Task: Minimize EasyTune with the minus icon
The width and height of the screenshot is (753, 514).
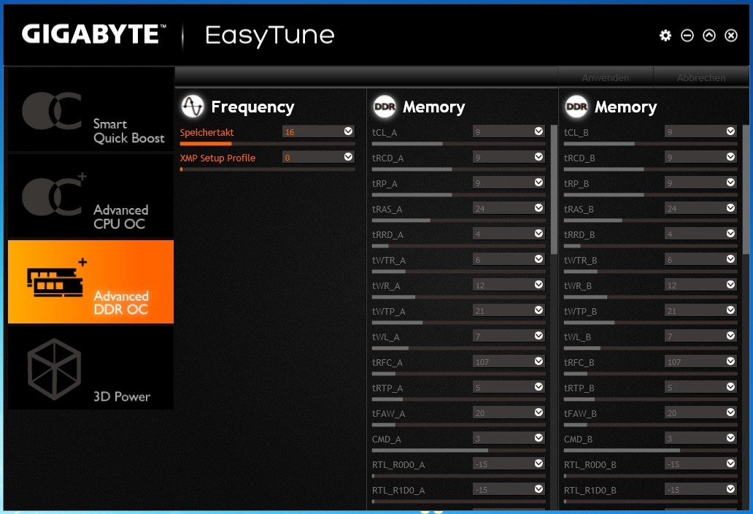Action: pyautogui.click(x=687, y=35)
